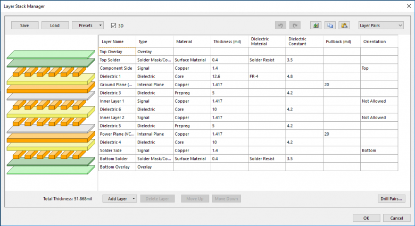Select the Dielectric 3 layer name

(117, 93)
